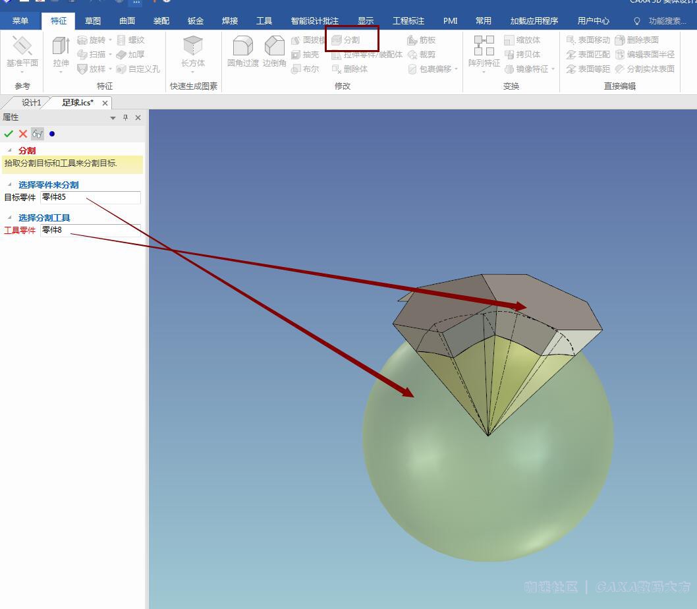
Task: Open the 加载应用程序 add-ins tab
Action: pyautogui.click(x=534, y=21)
